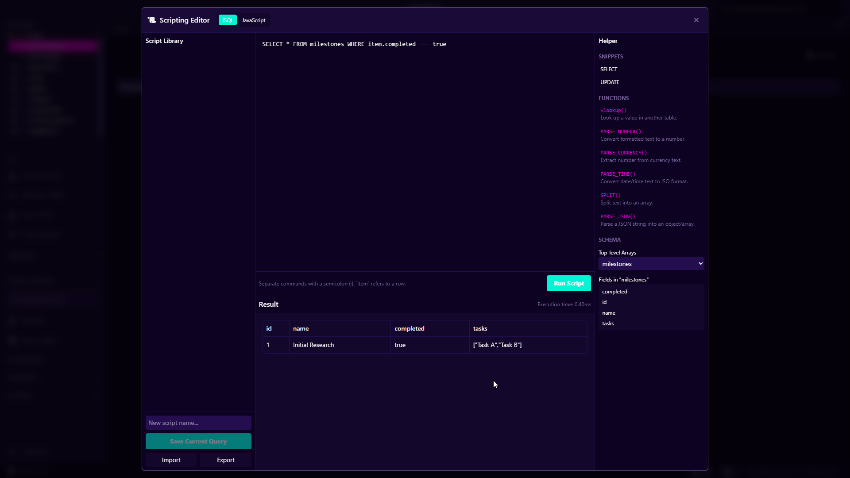This screenshot has width=850, height=478.
Task: Insert the SELECT snippet
Action: 608,69
